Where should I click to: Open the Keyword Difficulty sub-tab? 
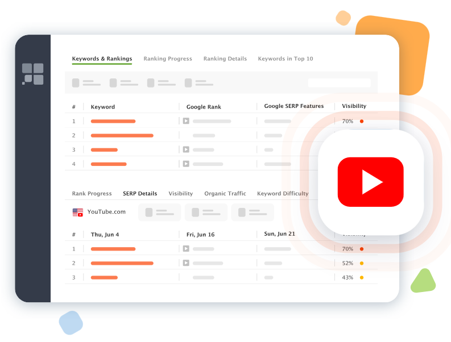click(283, 193)
